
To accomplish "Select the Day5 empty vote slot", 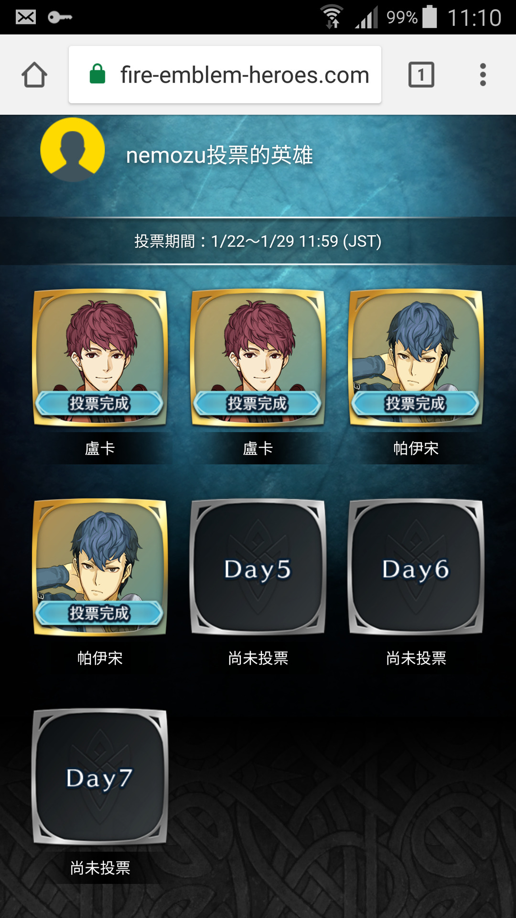I will click(258, 567).
